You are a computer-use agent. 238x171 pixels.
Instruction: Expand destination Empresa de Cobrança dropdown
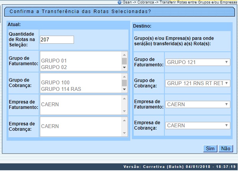point(197,125)
